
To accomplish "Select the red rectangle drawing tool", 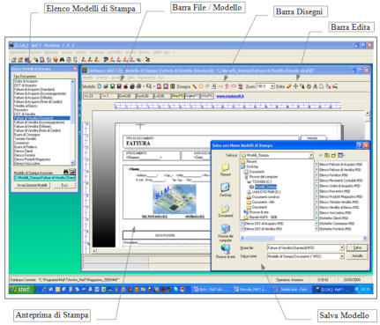I will click(x=234, y=86).
